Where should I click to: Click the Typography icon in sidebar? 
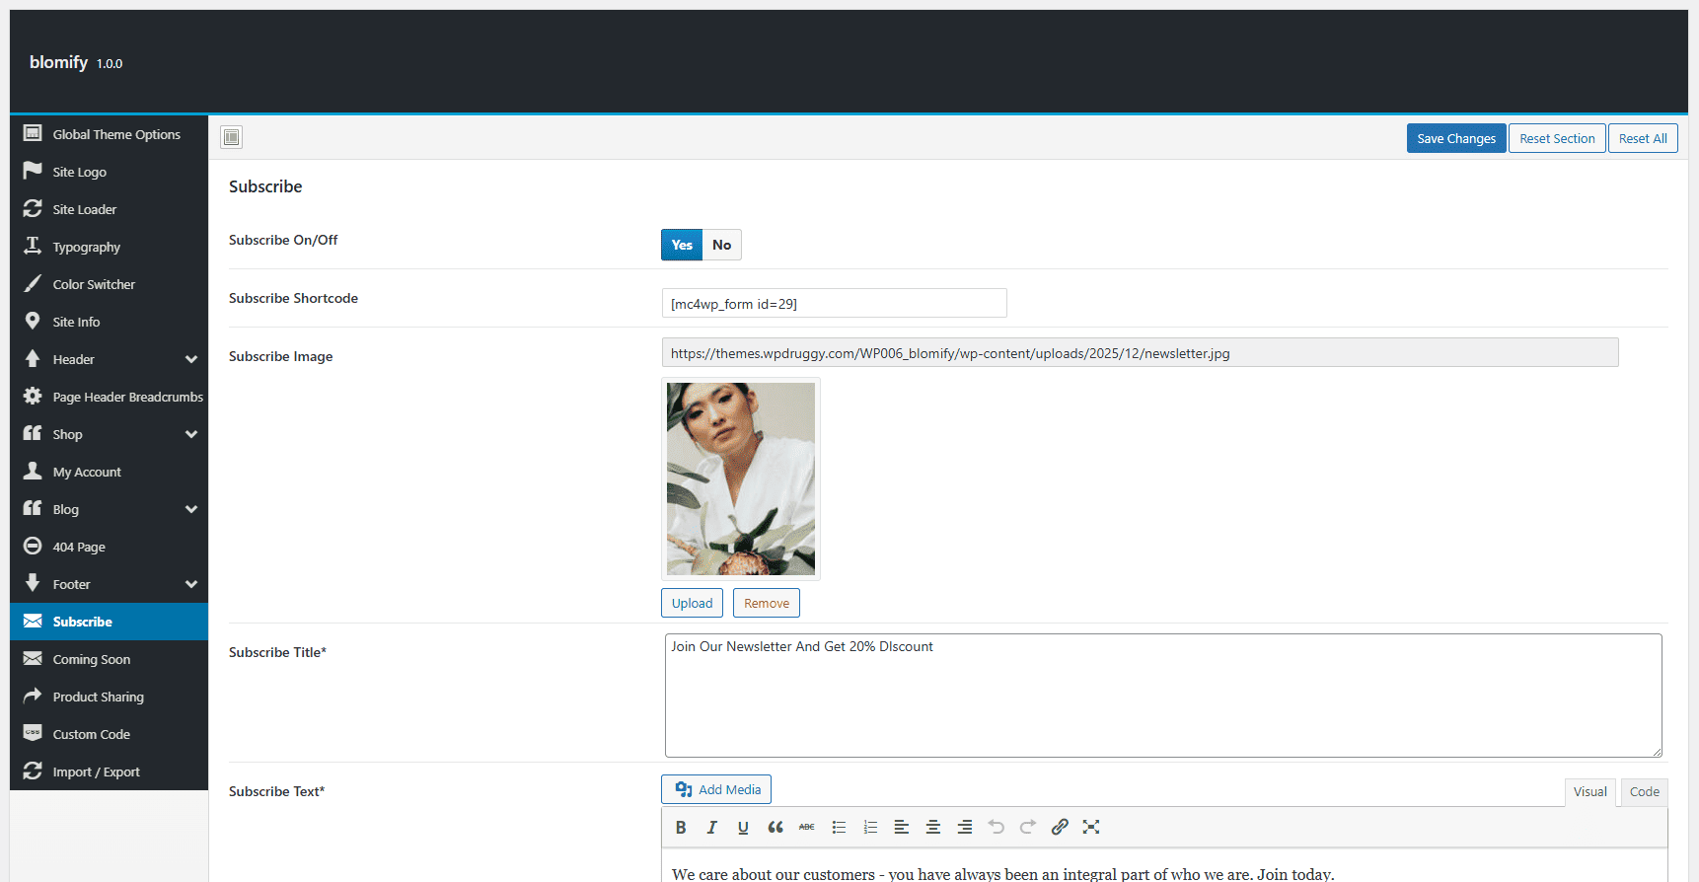coord(33,246)
